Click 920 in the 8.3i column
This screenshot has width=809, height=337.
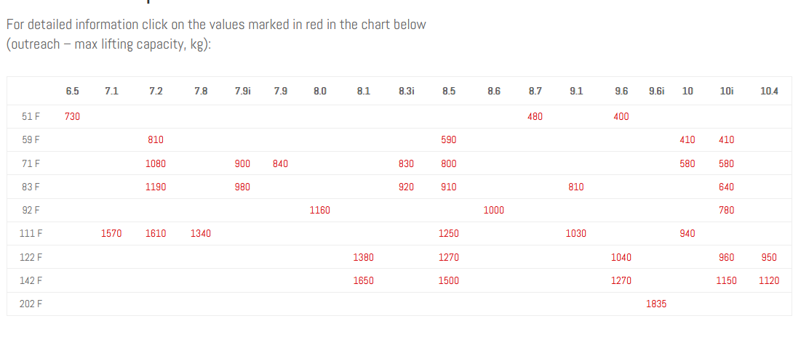(406, 187)
